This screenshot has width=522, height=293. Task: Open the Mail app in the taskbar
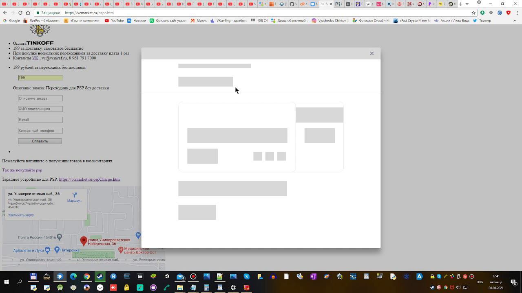pos(180,277)
